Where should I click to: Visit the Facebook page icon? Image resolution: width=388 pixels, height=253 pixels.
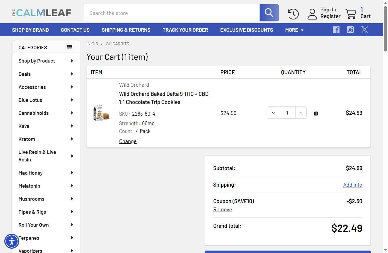click(x=336, y=30)
